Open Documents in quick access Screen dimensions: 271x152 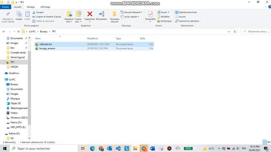tap(17, 38)
